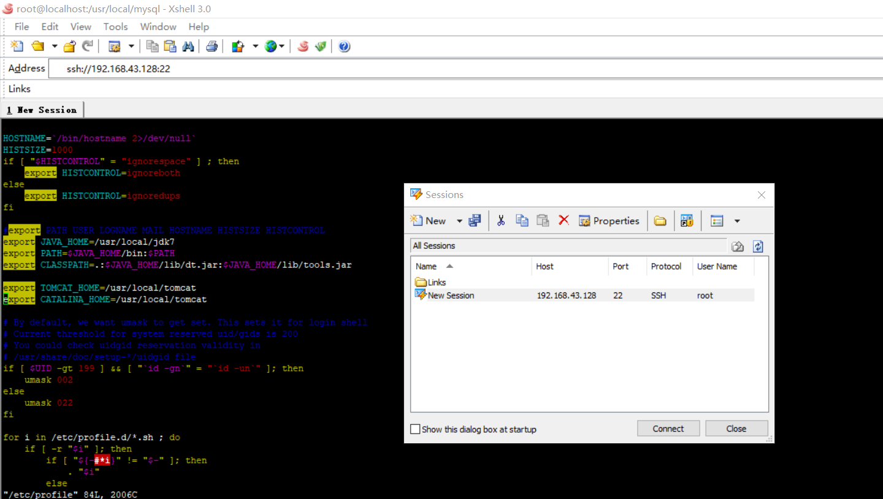Select the '1 New Session' tab
Image resolution: width=883 pixels, height=499 pixels.
click(42, 110)
